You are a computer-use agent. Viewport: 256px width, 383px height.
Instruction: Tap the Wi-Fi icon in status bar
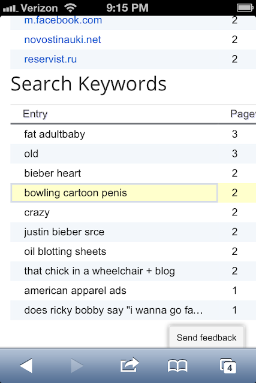click(70, 8)
